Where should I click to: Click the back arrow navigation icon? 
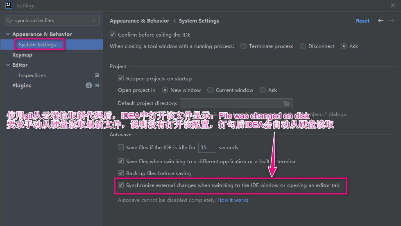click(381, 21)
